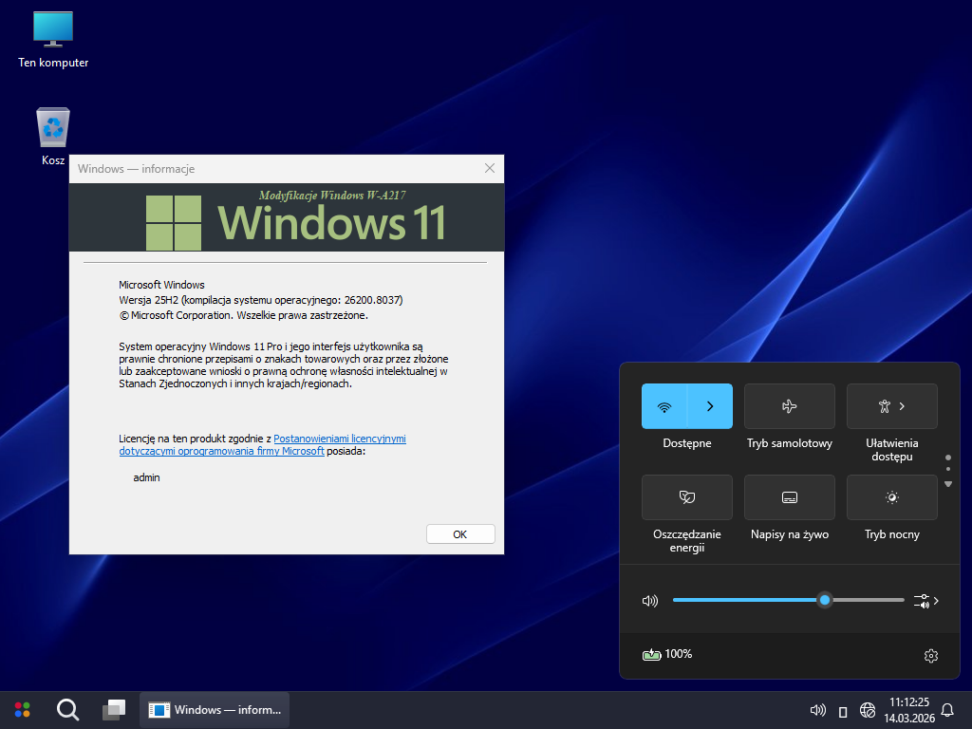Click the volume slider track
Viewport: 972px width, 729px height.
pyautogui.click(x=740, y=600)
